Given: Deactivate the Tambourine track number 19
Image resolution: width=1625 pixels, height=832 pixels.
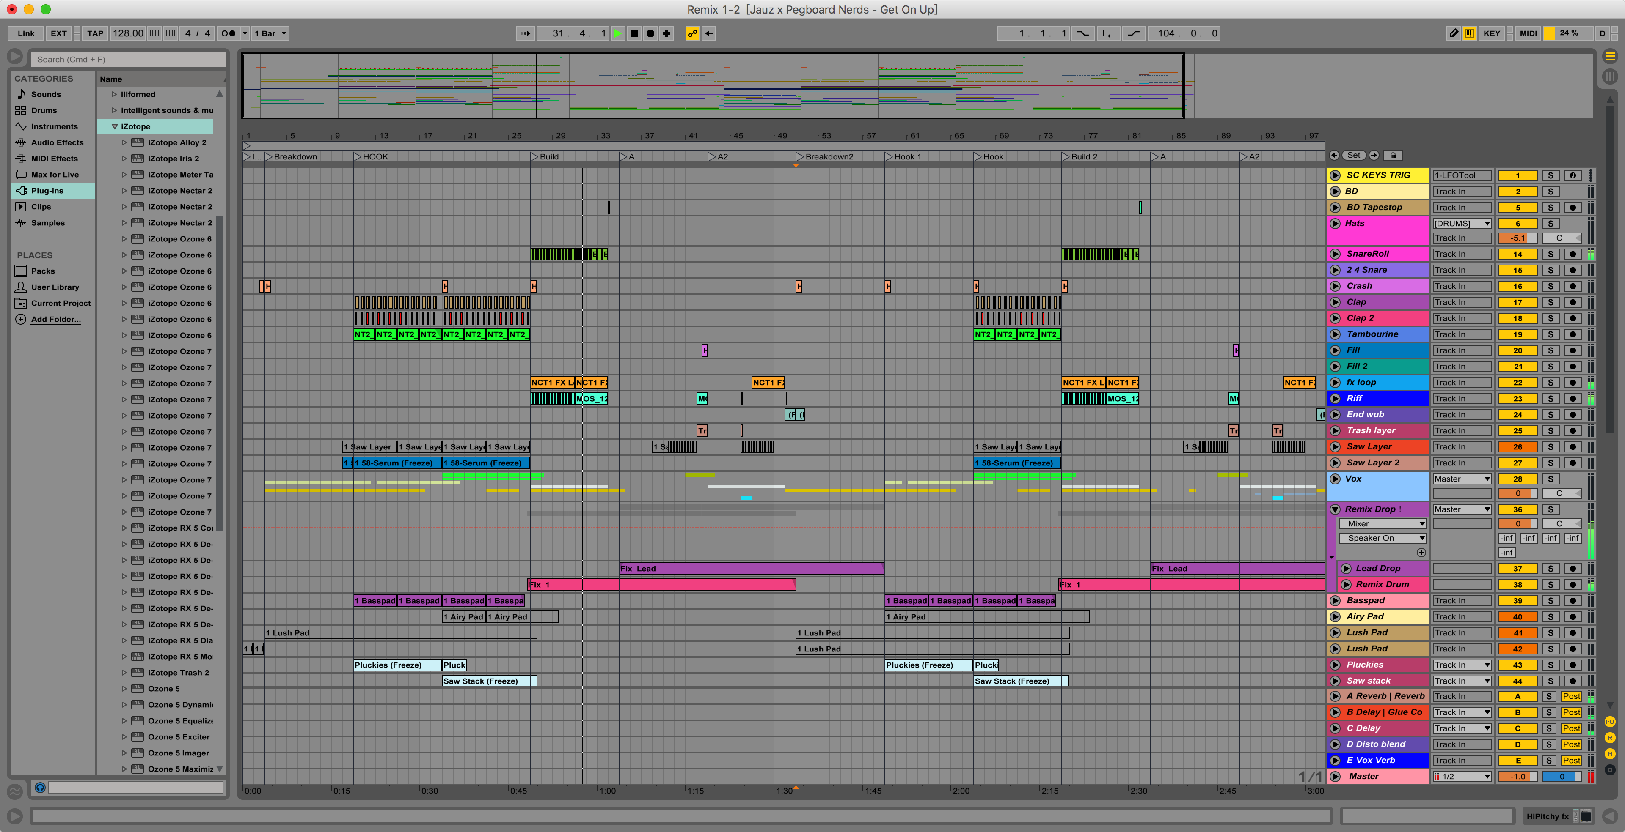Looking at the screenshot, I should [x=1517, y=335].
